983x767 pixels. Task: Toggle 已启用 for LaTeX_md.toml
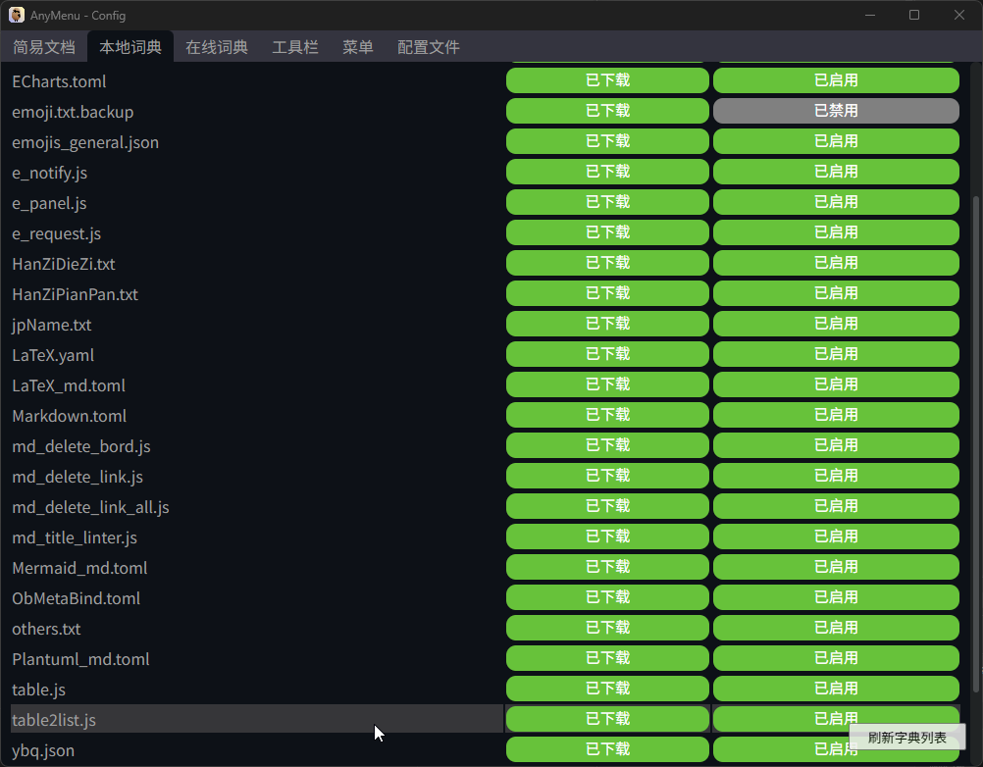tap(836, 384)
